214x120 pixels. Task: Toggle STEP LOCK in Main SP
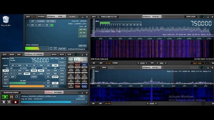[x=191, y=17]
